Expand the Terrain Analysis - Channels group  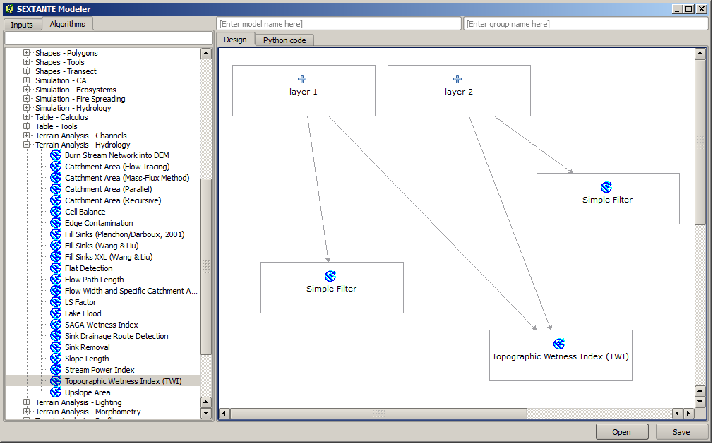tap(27, 136)
